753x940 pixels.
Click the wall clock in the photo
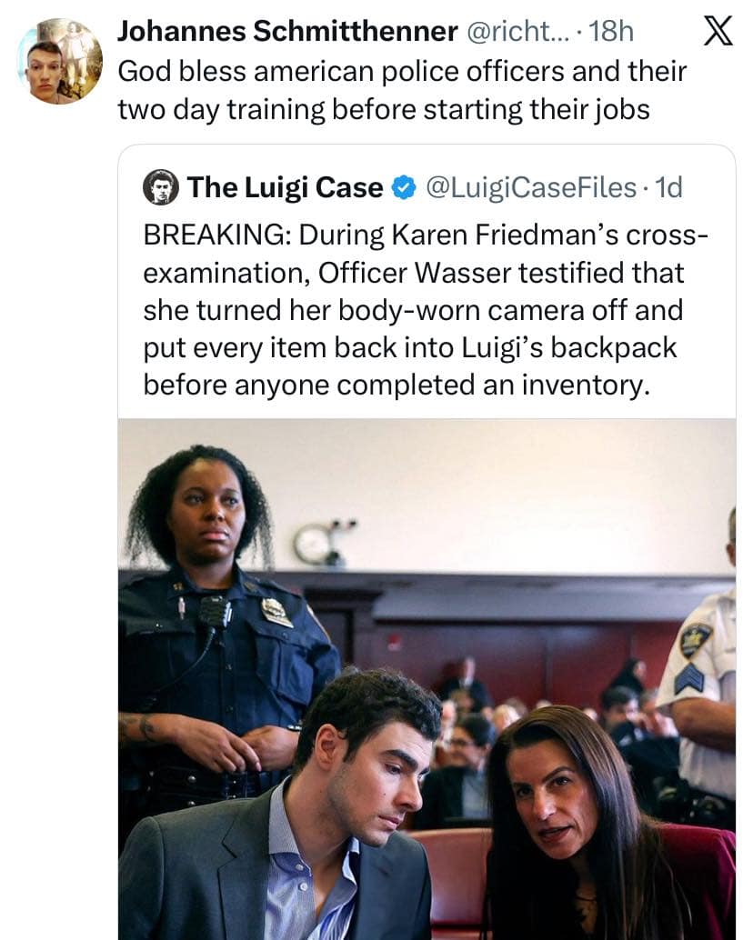314,544
